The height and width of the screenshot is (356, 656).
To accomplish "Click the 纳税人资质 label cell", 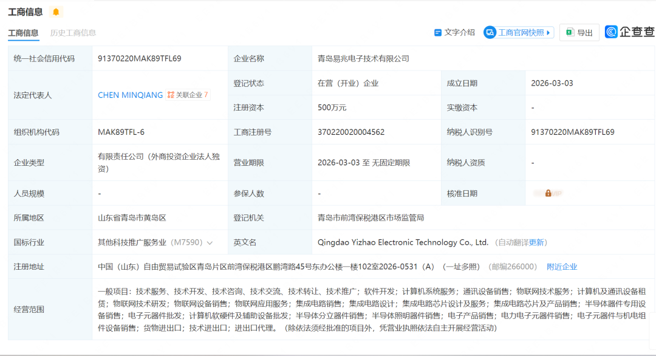I will pos(483,163).
